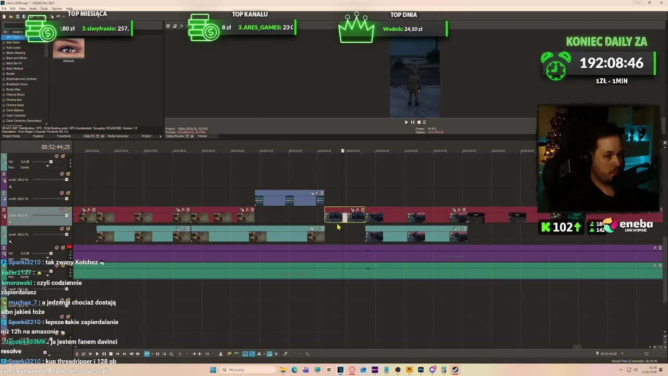
Task: Open track menu of purple audio track
Action: point(4,248)
